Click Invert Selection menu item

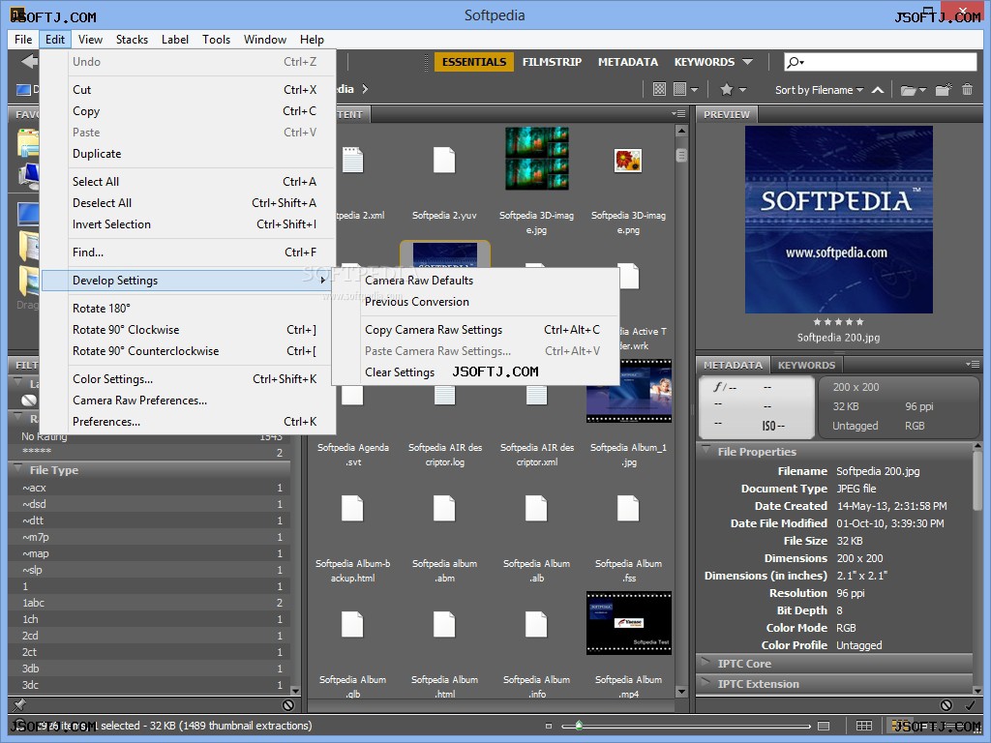tap(189, 224)
